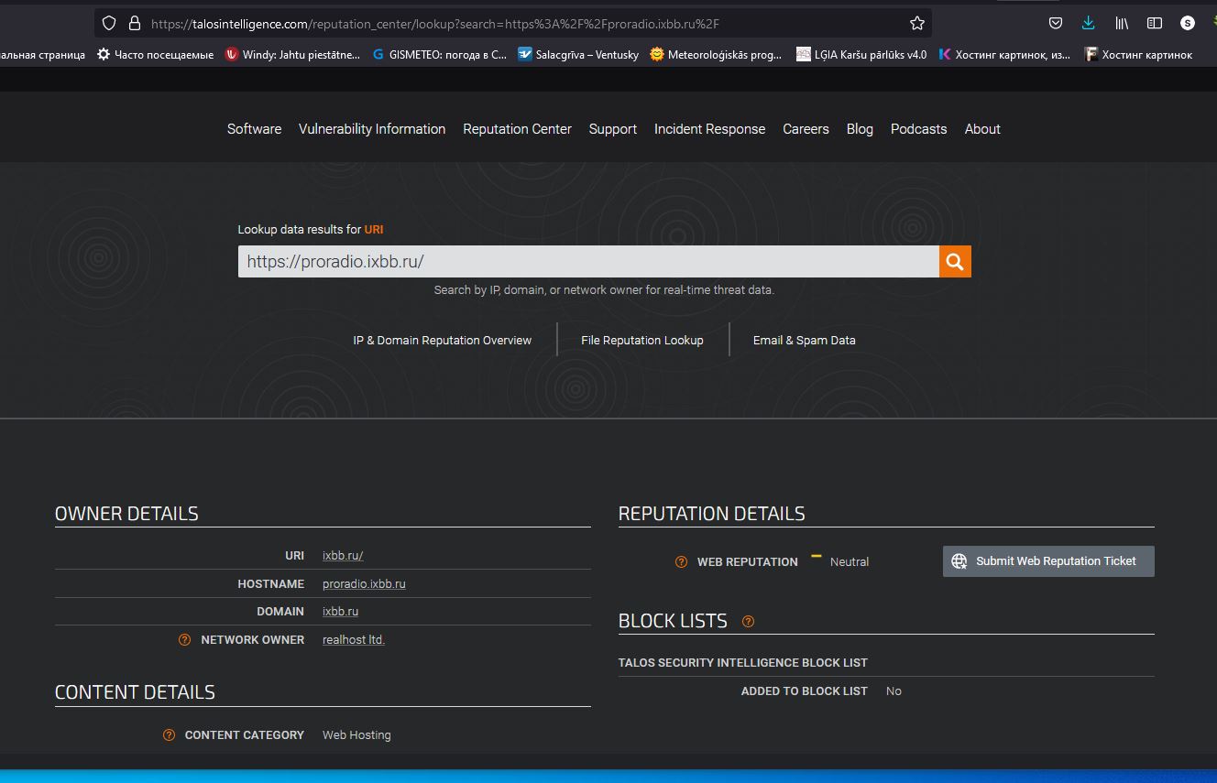Open the Windy bookmark
Image resolution: width=1217 pixels, height=783 pixels.
[293, 55]
